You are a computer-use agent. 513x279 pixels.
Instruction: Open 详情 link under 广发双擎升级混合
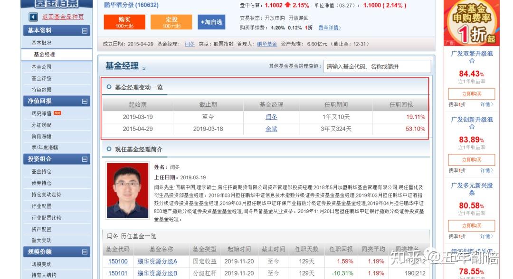(x=486, y=104)
